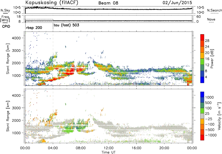Click the '12:00' time axis tick label

click(109, 148)
